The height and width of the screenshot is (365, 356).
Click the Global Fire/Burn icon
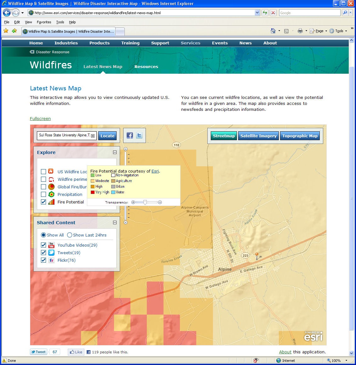[x=51, y=187]
